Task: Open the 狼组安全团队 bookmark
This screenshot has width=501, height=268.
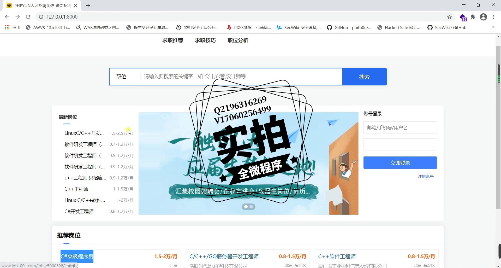Action: (197, 27)
